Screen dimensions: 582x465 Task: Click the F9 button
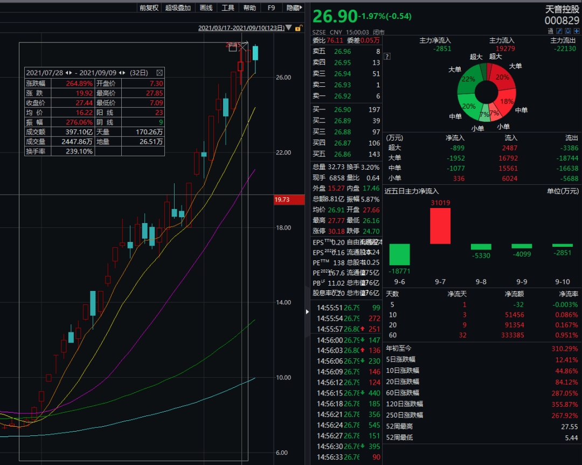tap(271, 8)
